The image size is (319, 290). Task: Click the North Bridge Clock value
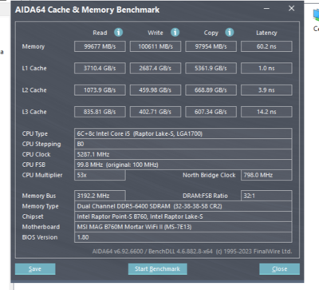[x=266, y=175]
